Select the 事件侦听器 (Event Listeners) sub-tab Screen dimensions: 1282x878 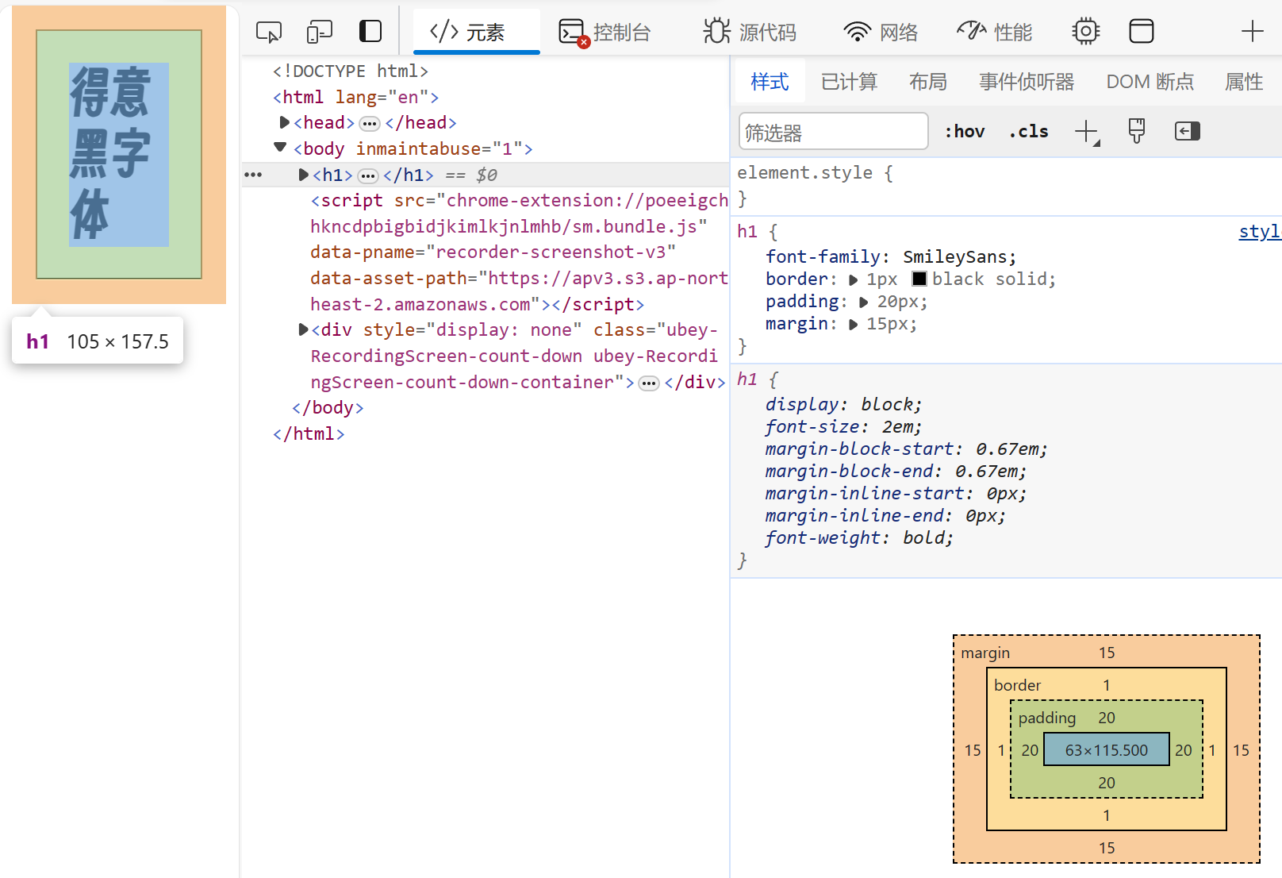[1027, 82]
